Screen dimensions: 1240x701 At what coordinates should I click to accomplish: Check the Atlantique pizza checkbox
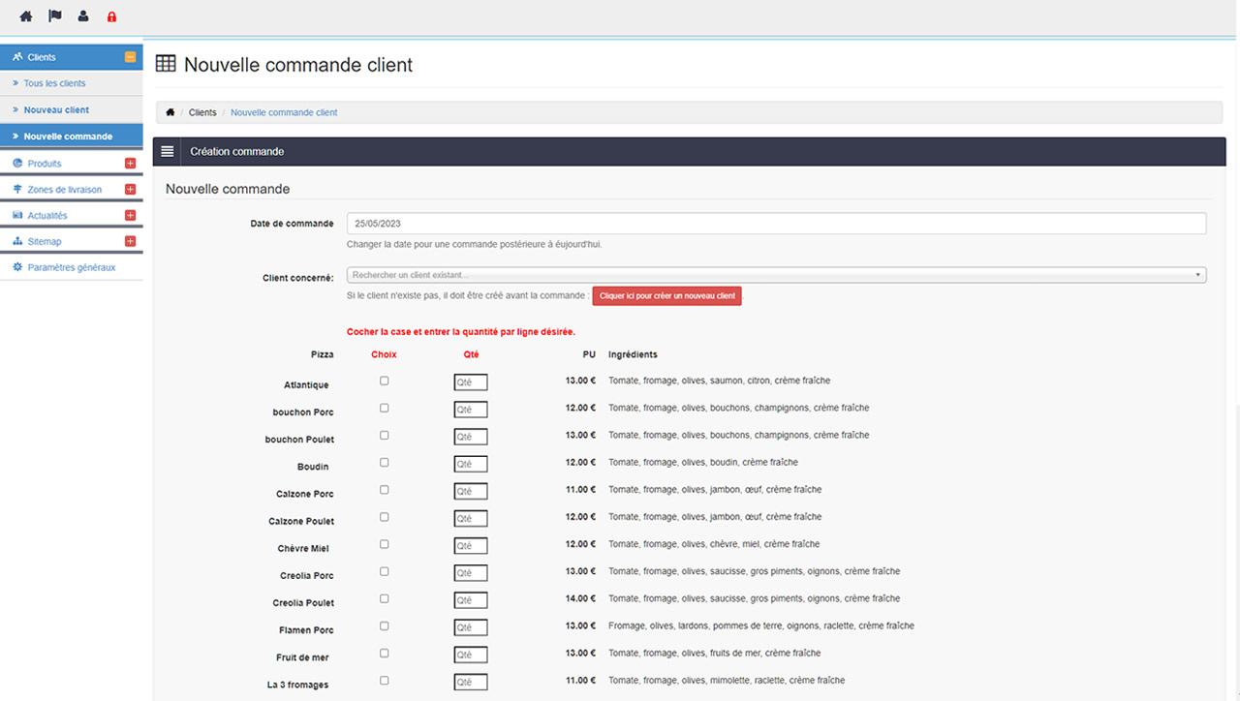pos(384,381)
